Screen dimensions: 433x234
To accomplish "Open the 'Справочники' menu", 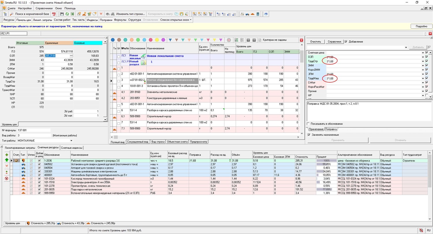I will click(44, 8).
